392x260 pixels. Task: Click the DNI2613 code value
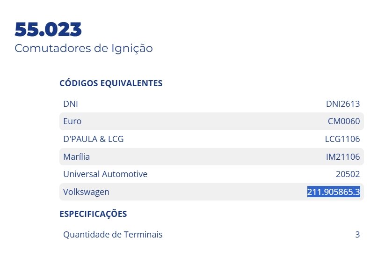(x=343, y=104)
